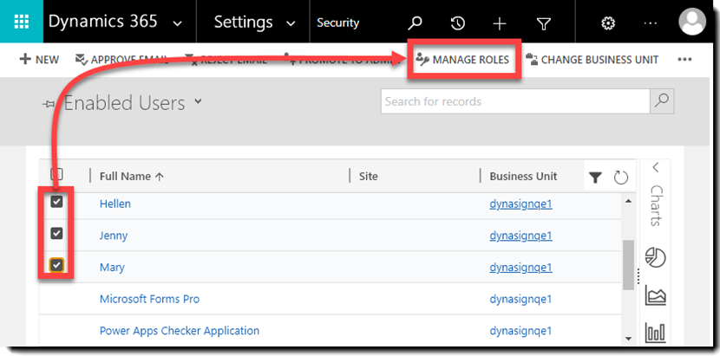
Task: Click the vertical Charts label
Action: point(656,205)
